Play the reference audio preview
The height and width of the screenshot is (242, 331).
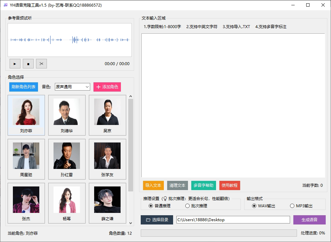(15, 63)
